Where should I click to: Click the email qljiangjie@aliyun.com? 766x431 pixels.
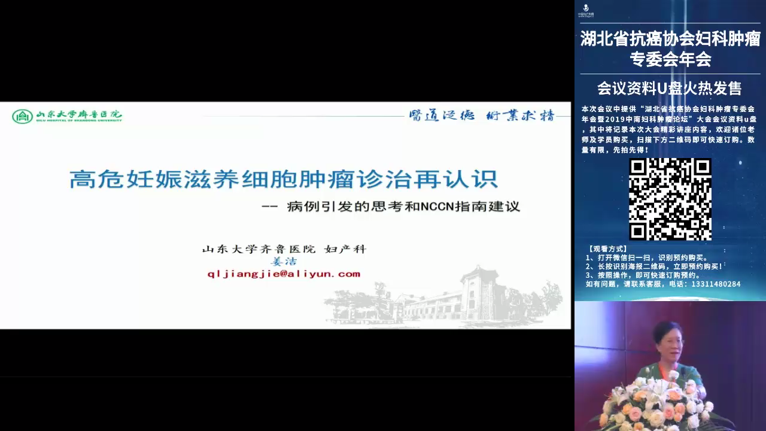[284, 274]
